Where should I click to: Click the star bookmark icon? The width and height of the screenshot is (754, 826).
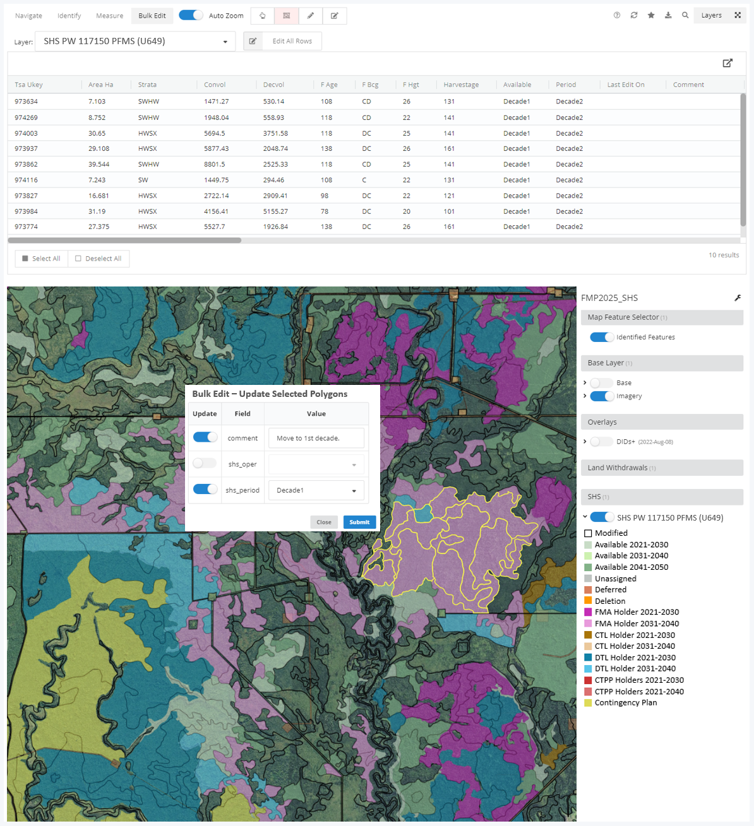651,15
